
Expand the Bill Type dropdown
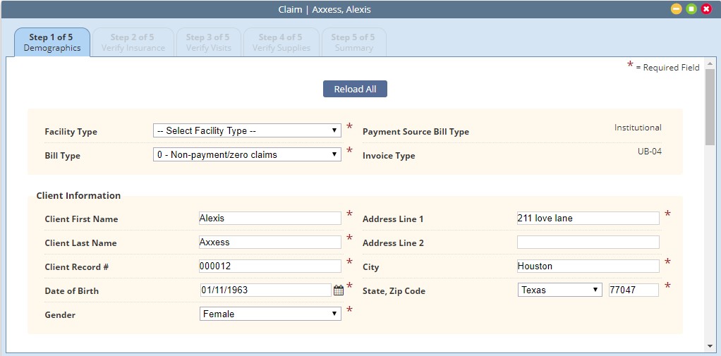pyautogui.click(x=247, y=154)
